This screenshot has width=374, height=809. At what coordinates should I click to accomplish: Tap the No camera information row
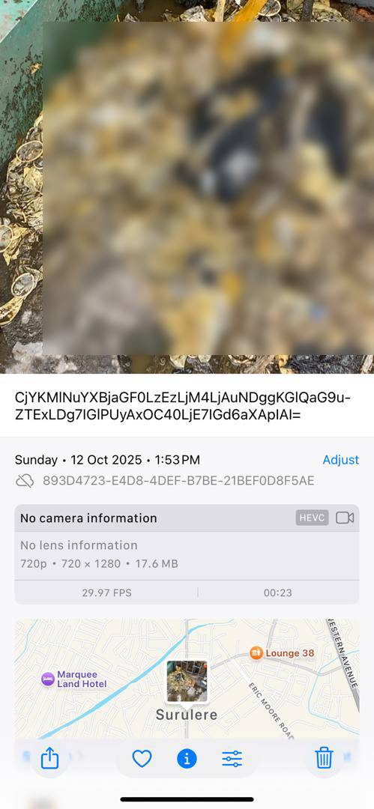tap(187, 518)
